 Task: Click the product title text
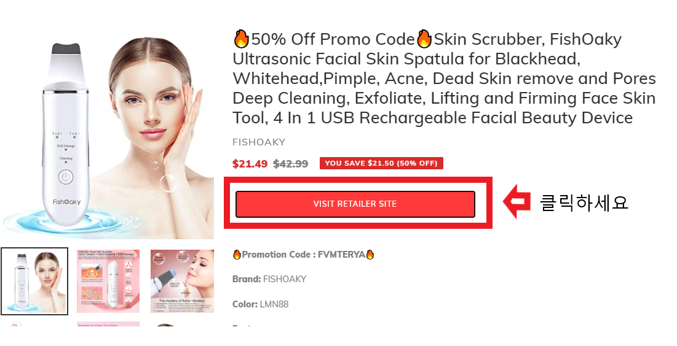click(x=445, y=79)
